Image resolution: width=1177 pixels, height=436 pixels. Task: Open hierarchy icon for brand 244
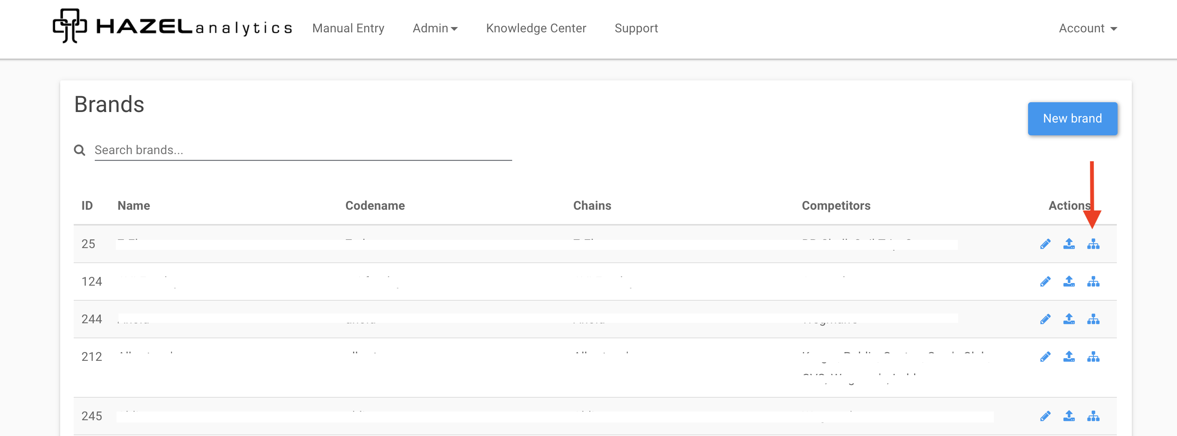pyautogui.click(x=1093, y=319)
